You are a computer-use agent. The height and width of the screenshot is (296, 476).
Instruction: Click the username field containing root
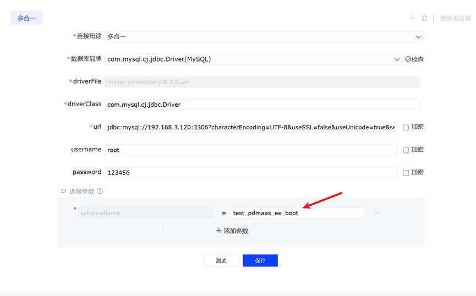point(250,150)
